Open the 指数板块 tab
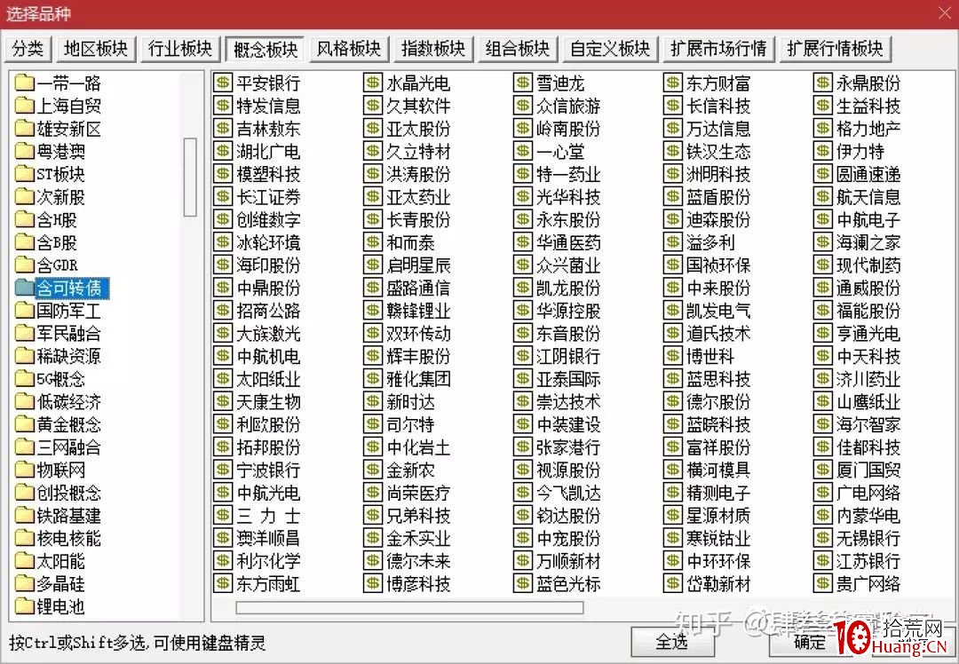 click(433, 49)
